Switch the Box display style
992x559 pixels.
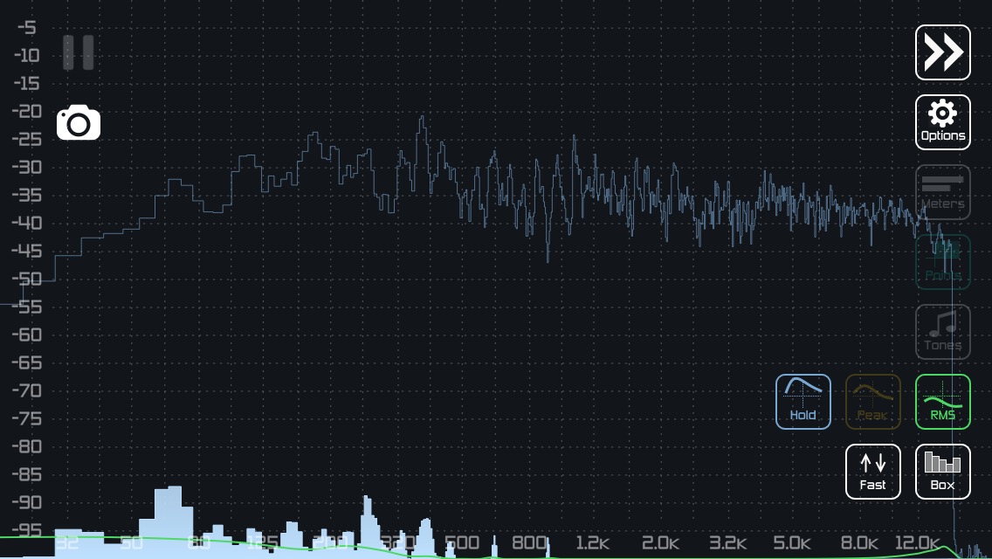[x=942, y=472]
